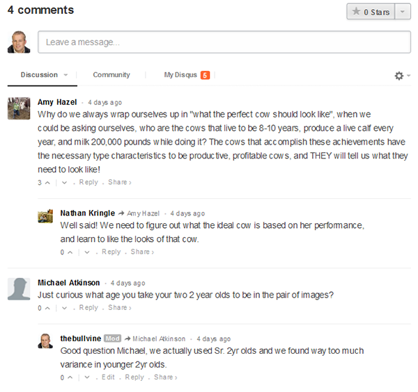Open the comment settings gear menu
This screenshot has width=418, height=392.
401,76
